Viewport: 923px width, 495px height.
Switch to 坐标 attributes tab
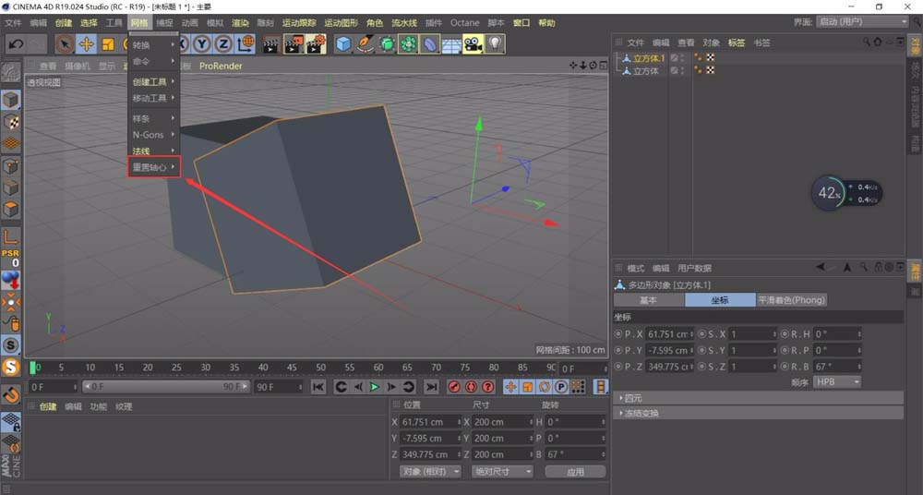pyautogui.click(x=720, y=300)
